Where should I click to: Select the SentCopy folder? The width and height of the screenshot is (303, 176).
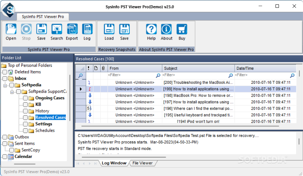point(31,150)
